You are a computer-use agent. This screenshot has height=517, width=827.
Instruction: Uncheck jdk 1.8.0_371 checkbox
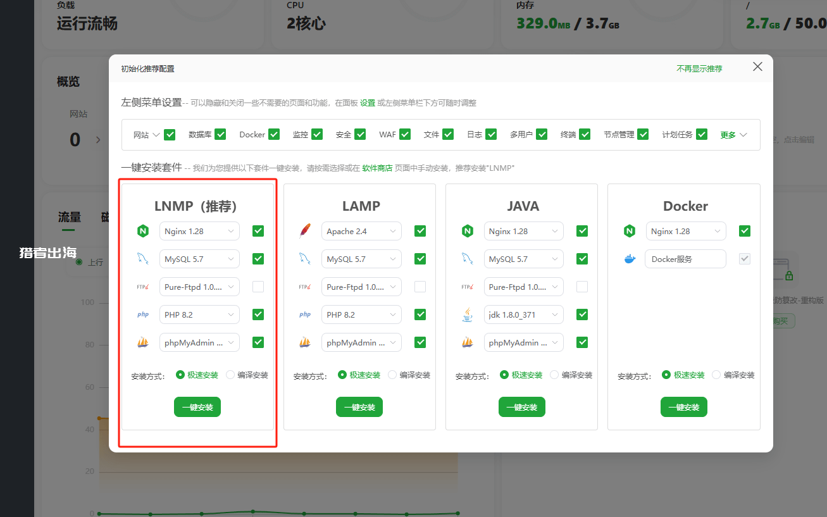pos(582,315)
